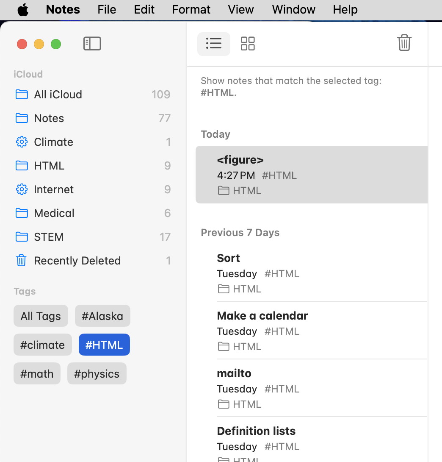Filter notes by #math tag
This screenshot has width=442, height=462.
(x=37, y=373)
